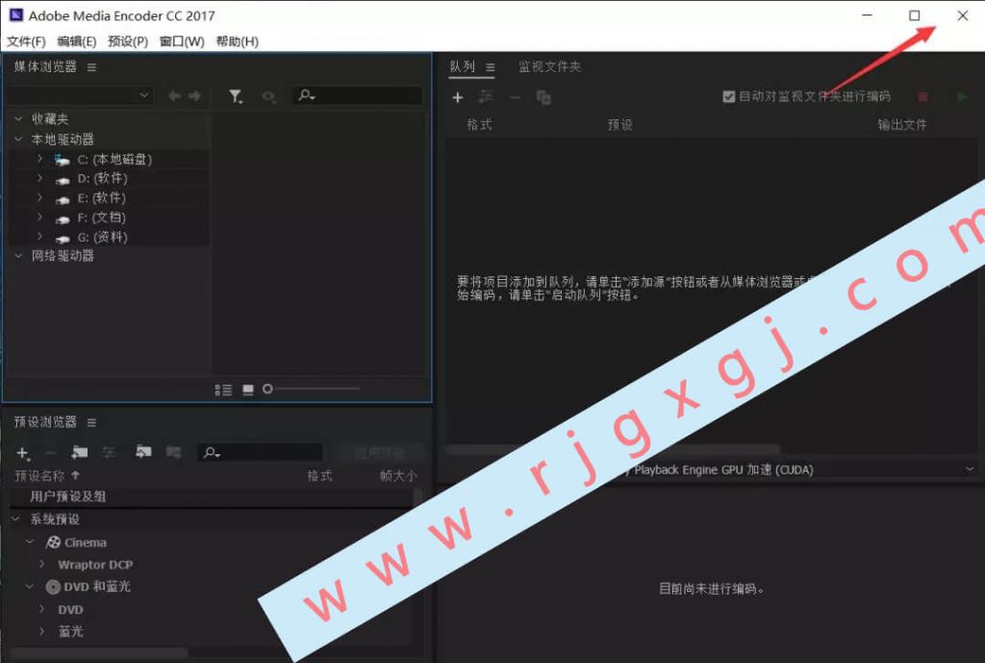Click the queue panel horizontal scrollbar

613,450
